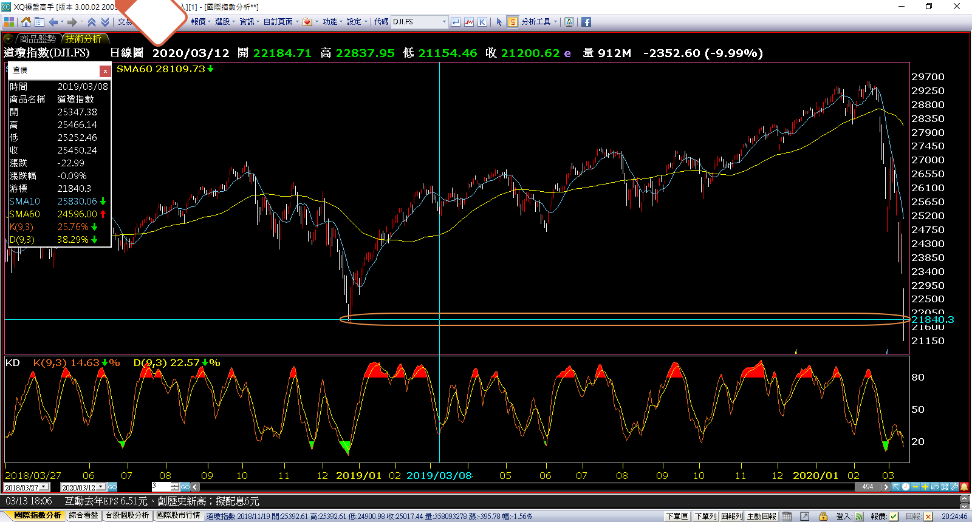Select the K-line chart icon
The height and width of the screenshot is (522, 972).
482,22
